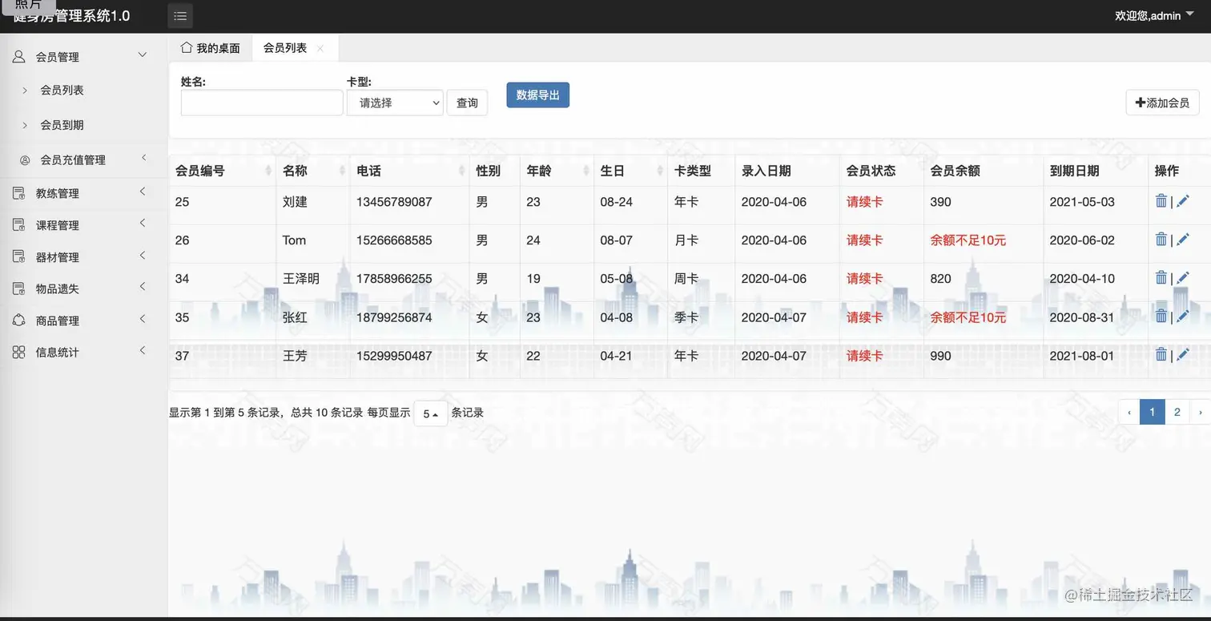Open the records-per-page dropdown showing 5
This screenshot has width=1211, height=621.
pos(430,413)
